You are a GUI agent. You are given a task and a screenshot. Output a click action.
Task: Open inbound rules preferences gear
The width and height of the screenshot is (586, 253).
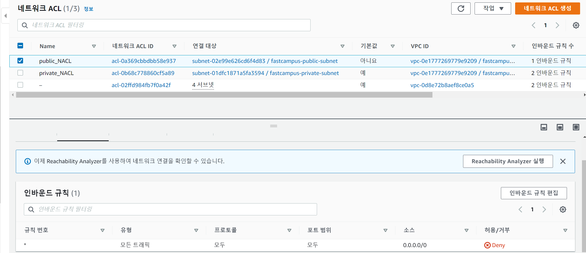563,209
